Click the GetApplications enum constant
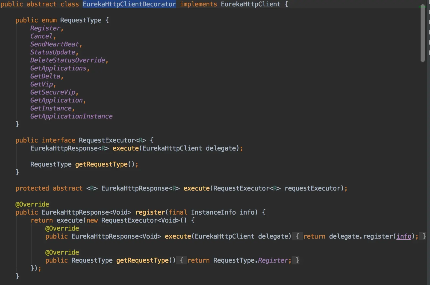The height and width of the screenshot is (285, 430). [x=58, y=68]
